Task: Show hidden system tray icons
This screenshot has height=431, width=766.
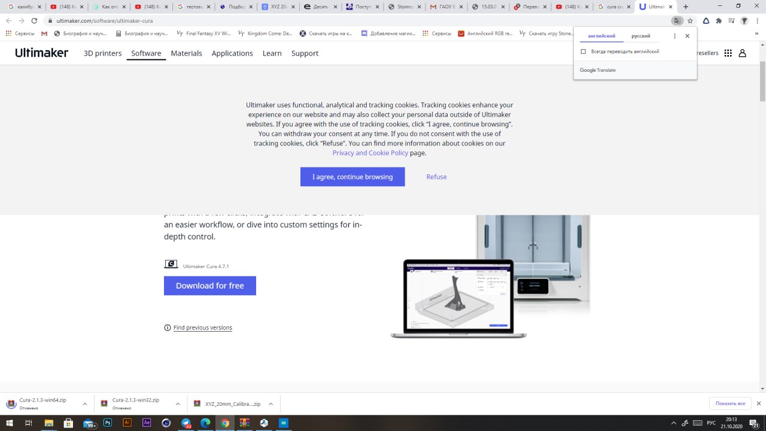Action: click(674, 423)
